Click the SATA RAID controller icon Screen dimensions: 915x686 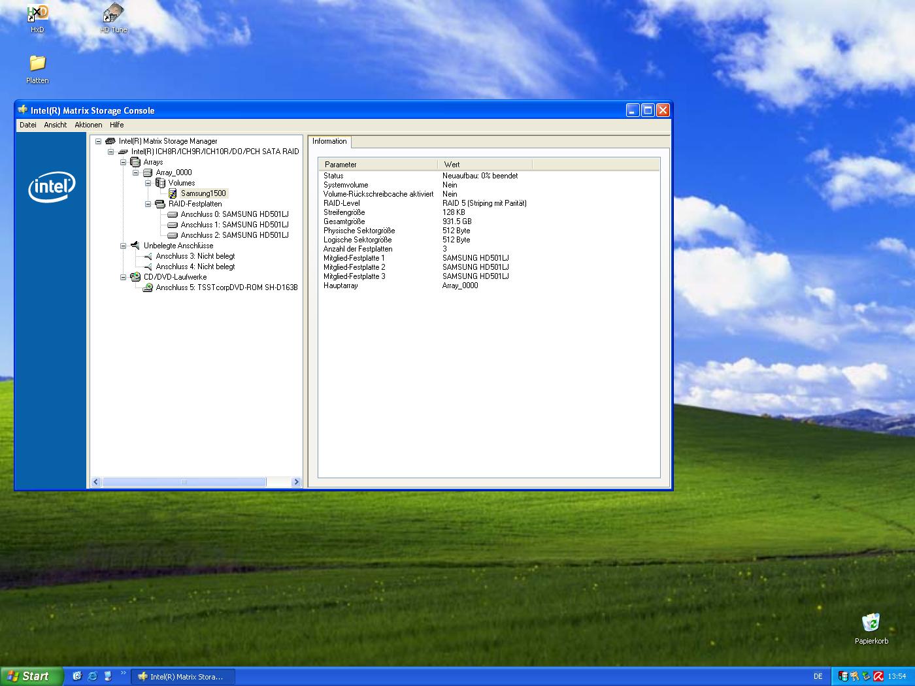pyautogui.click(x=123, y=152)
